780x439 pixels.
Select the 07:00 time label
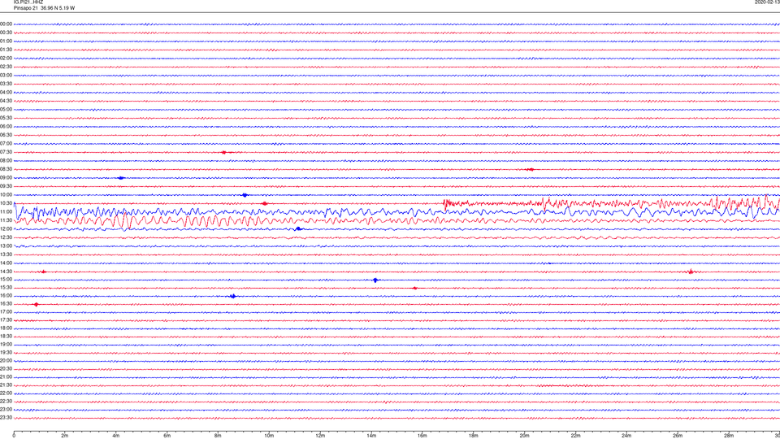pyautogui.click(x=6, y=143)
